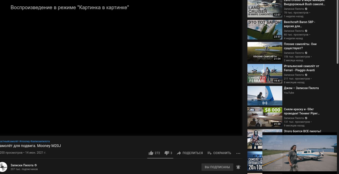Open the Плохие самолёты video thumbnail
339x174 pixels.
[x=265, y=52]
